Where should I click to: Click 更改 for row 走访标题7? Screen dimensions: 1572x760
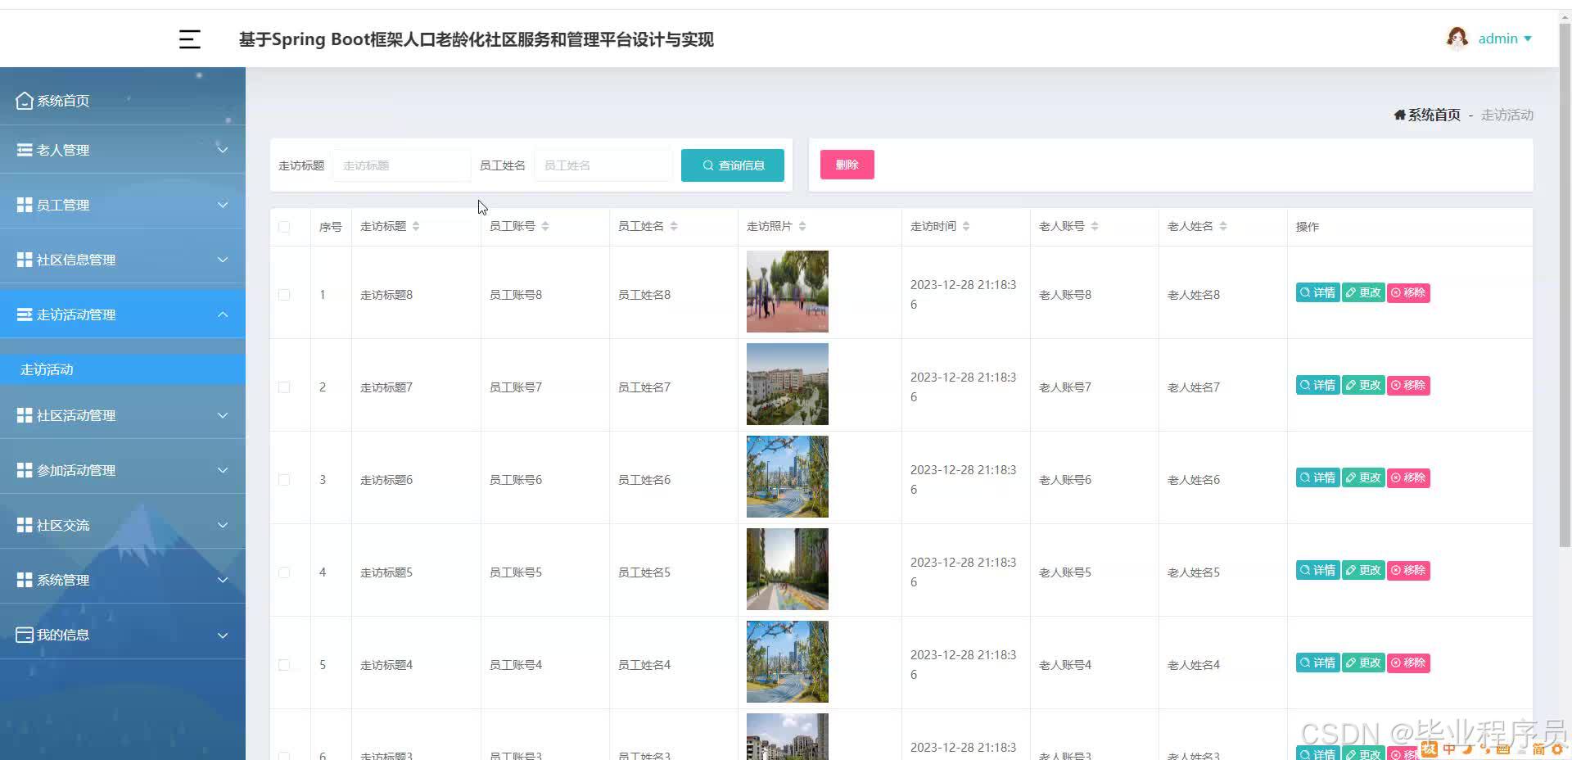pos(1363,385)
